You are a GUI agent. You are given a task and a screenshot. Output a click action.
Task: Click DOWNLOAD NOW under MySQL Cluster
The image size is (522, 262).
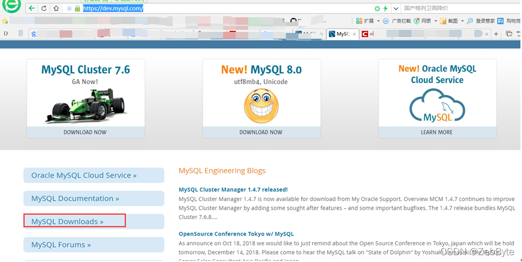(x=85, y=132)
